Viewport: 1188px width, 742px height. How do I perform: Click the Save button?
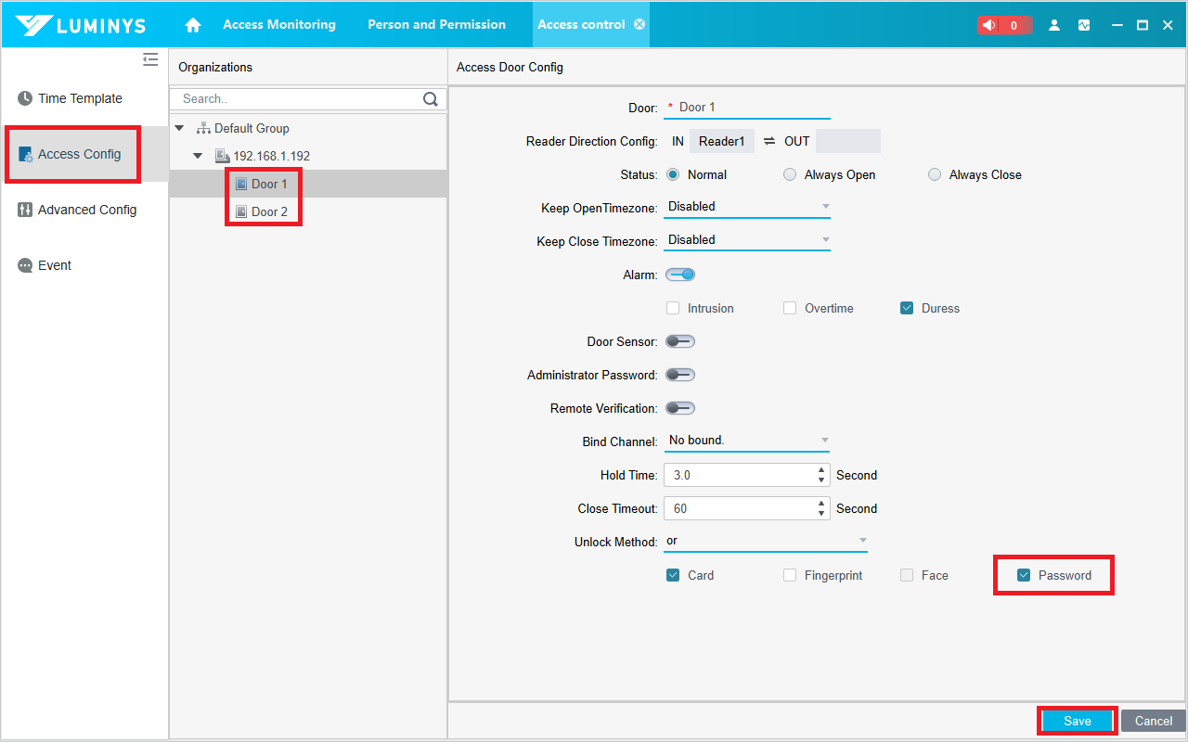pos(1077,721)
